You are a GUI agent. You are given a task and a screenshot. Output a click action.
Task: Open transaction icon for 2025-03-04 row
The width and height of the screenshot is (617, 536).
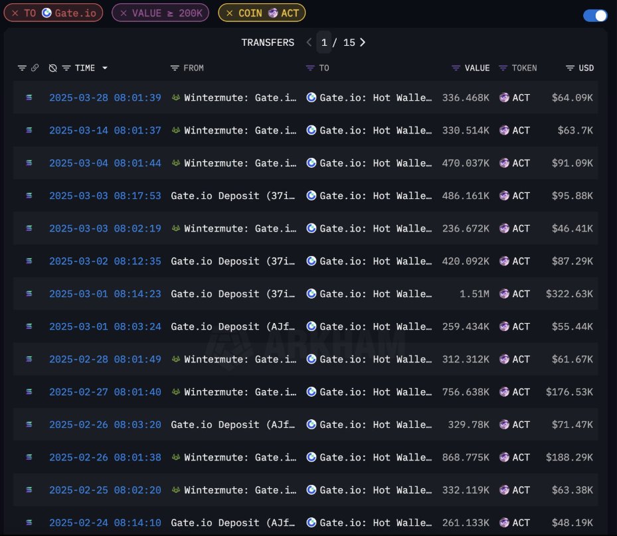pos(29,163)
